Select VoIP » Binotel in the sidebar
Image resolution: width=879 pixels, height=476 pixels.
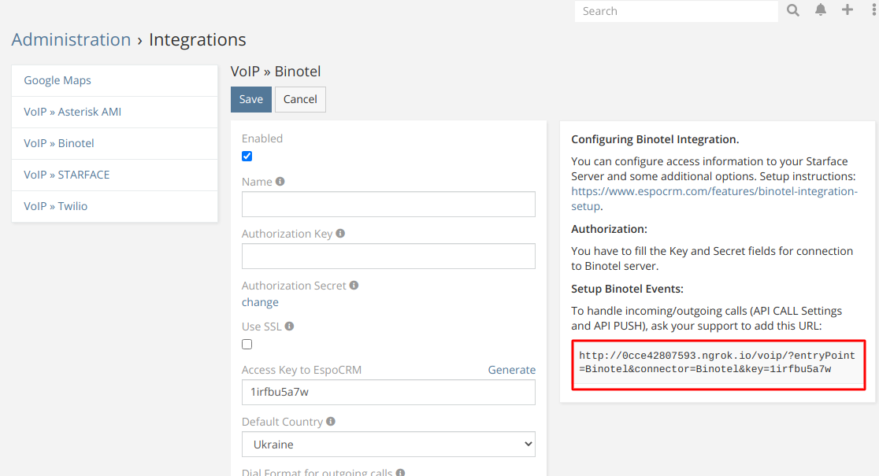[x=114, y=143]
